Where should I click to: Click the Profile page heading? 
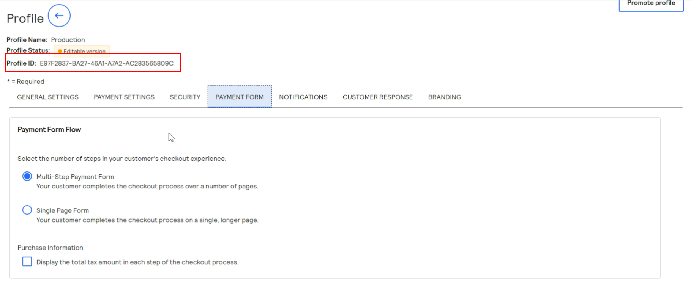(25, 19)
